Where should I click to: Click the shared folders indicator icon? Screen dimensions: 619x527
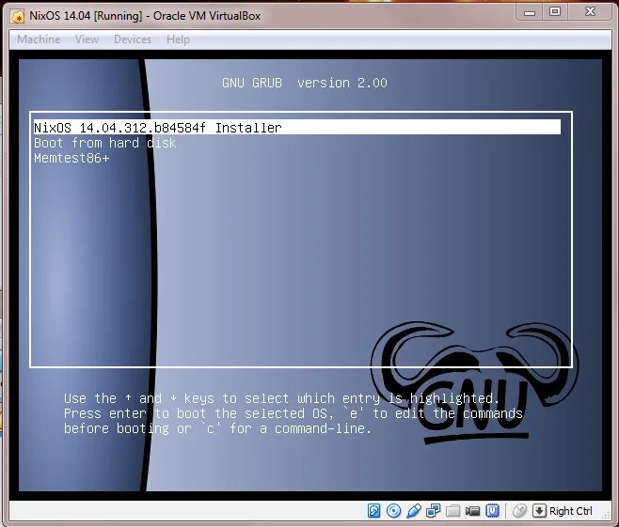[452, 511]
